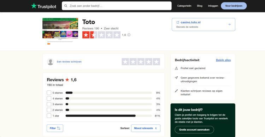Click the Bekijk alles link
Viewport: 265px width, 137px height.
coord(223,60)
